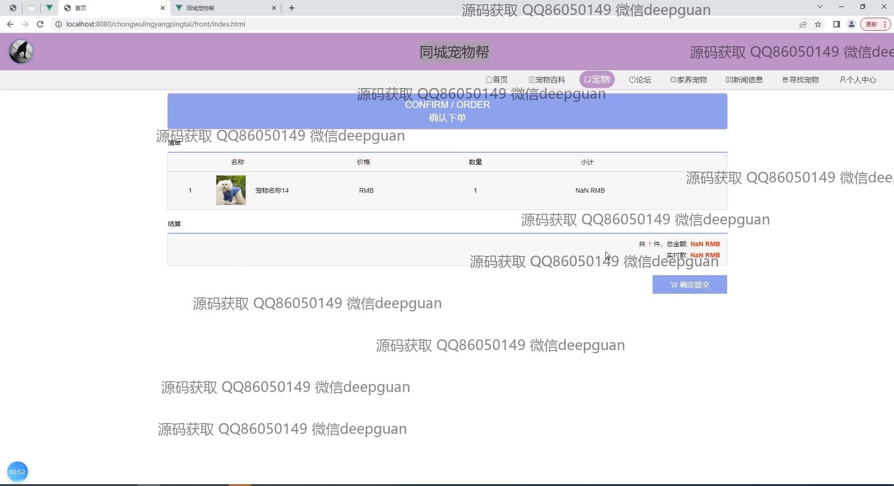Viewport: 894px width, 486px height.
Task: Open the share page icon
Action: [803, 24]
